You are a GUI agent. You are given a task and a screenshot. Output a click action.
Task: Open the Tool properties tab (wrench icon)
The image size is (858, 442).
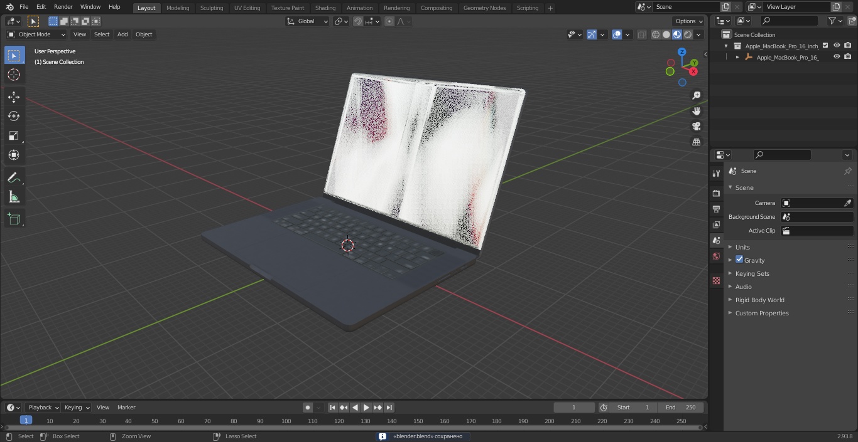point(716,173)
